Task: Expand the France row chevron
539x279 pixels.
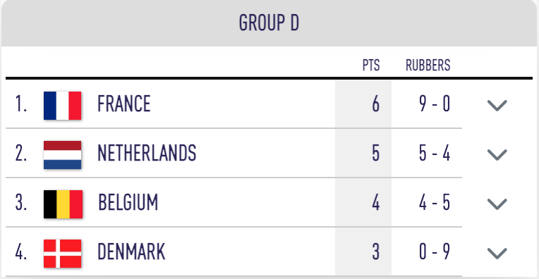Action: 497,106
